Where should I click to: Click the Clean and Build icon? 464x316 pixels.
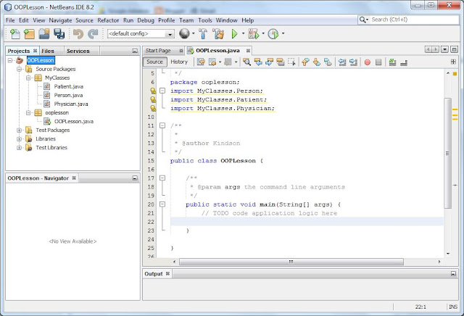coord(218,34)
